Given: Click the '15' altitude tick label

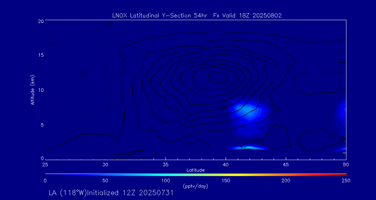Looking at the screenshot, I should click(x=40, y=55).
